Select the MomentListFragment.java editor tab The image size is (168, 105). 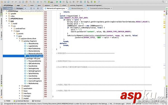point(56,8)
